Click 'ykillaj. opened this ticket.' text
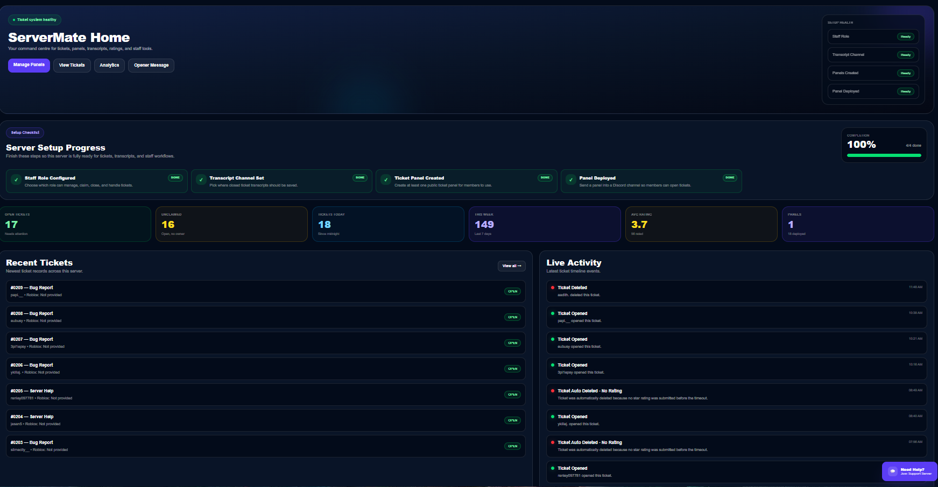Viewport: 938px width, 487px height. [x=579, y=424]
